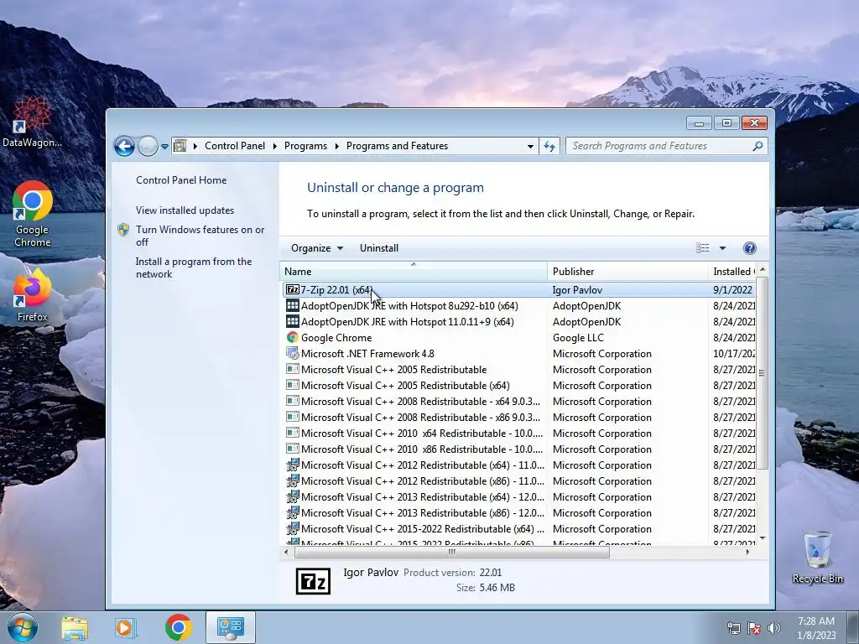Click Control Panel in breadcrumb
The height and width of the screenshot is (644, 859).
[x=235, y=146]
